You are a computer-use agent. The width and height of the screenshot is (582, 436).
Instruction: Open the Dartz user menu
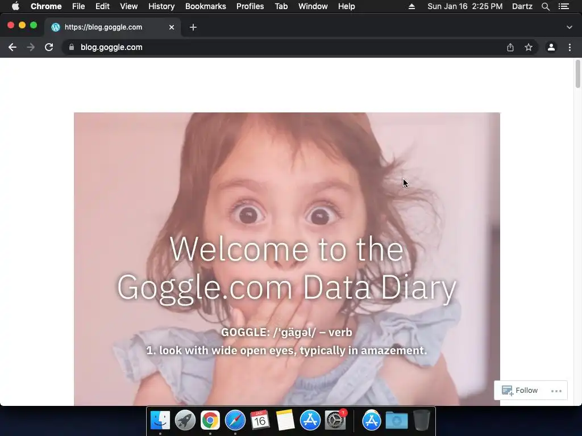(x=522, y=6)
